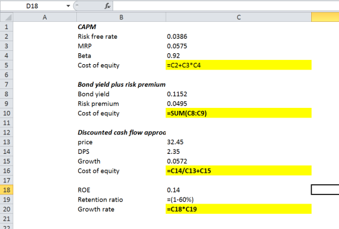339x229 pixels.
Task: Select cell with value 32.45
Action: (x=239, y=142)
